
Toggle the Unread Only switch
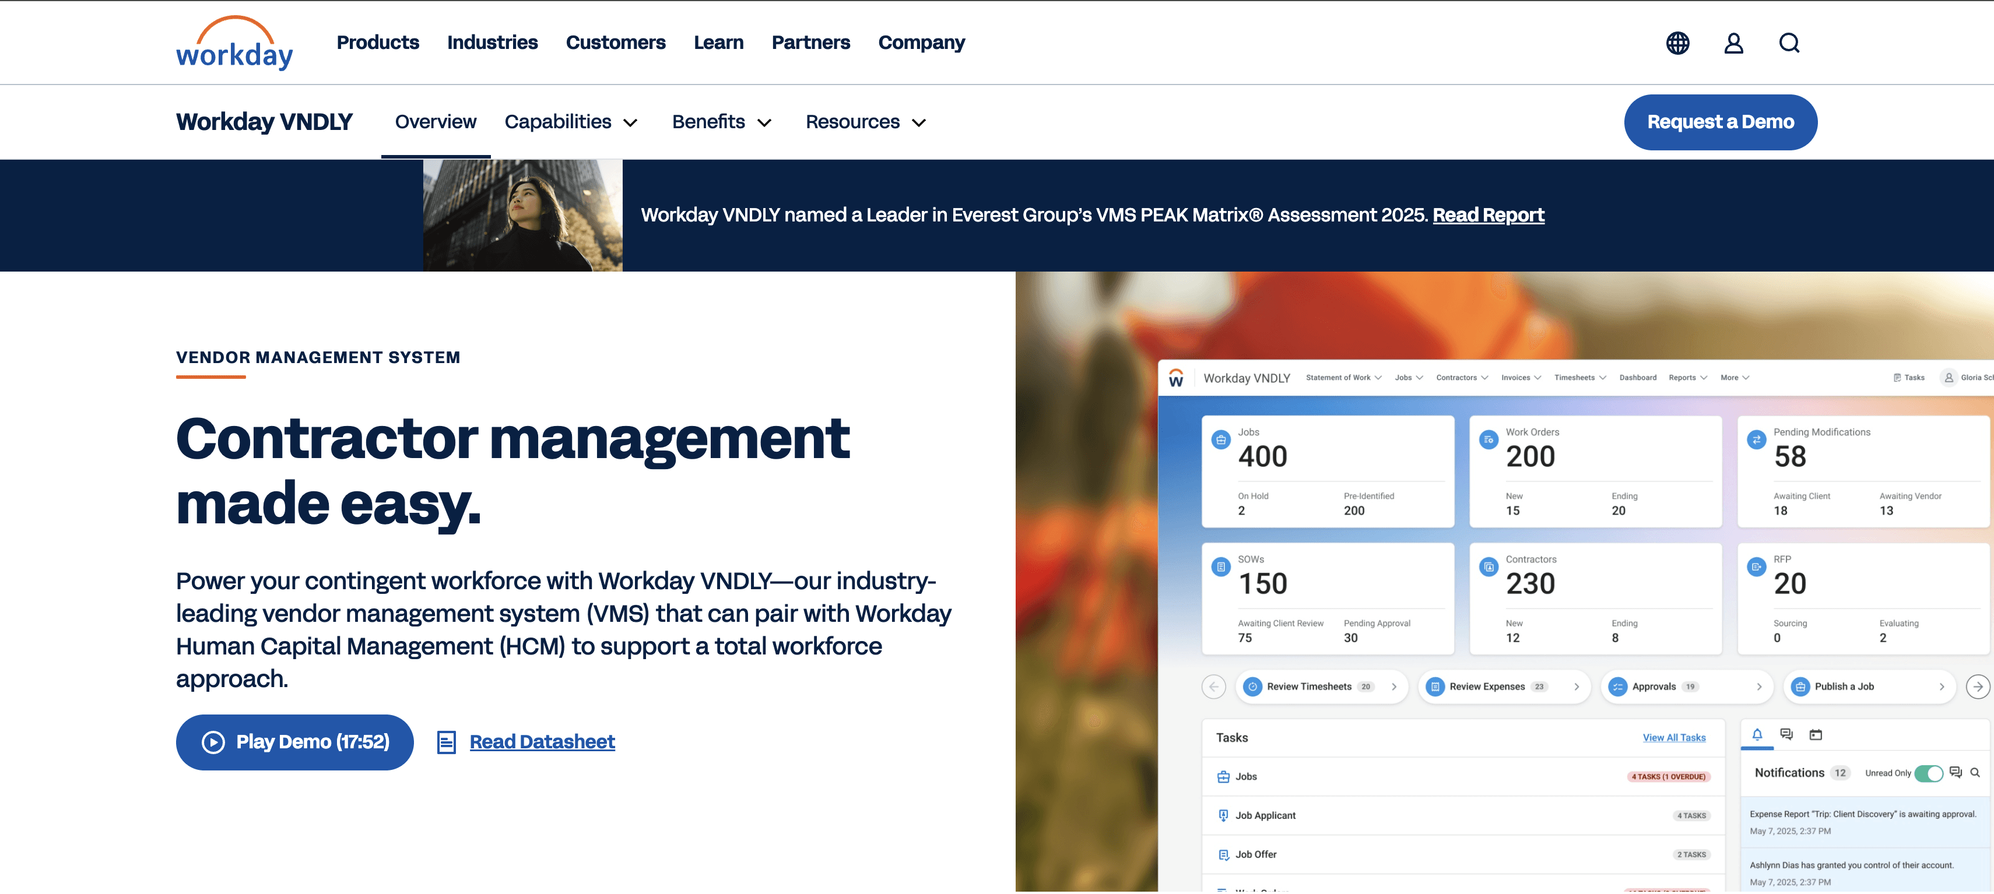1928,773
